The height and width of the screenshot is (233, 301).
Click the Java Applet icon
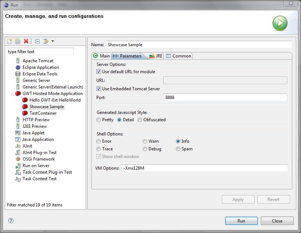18,133
